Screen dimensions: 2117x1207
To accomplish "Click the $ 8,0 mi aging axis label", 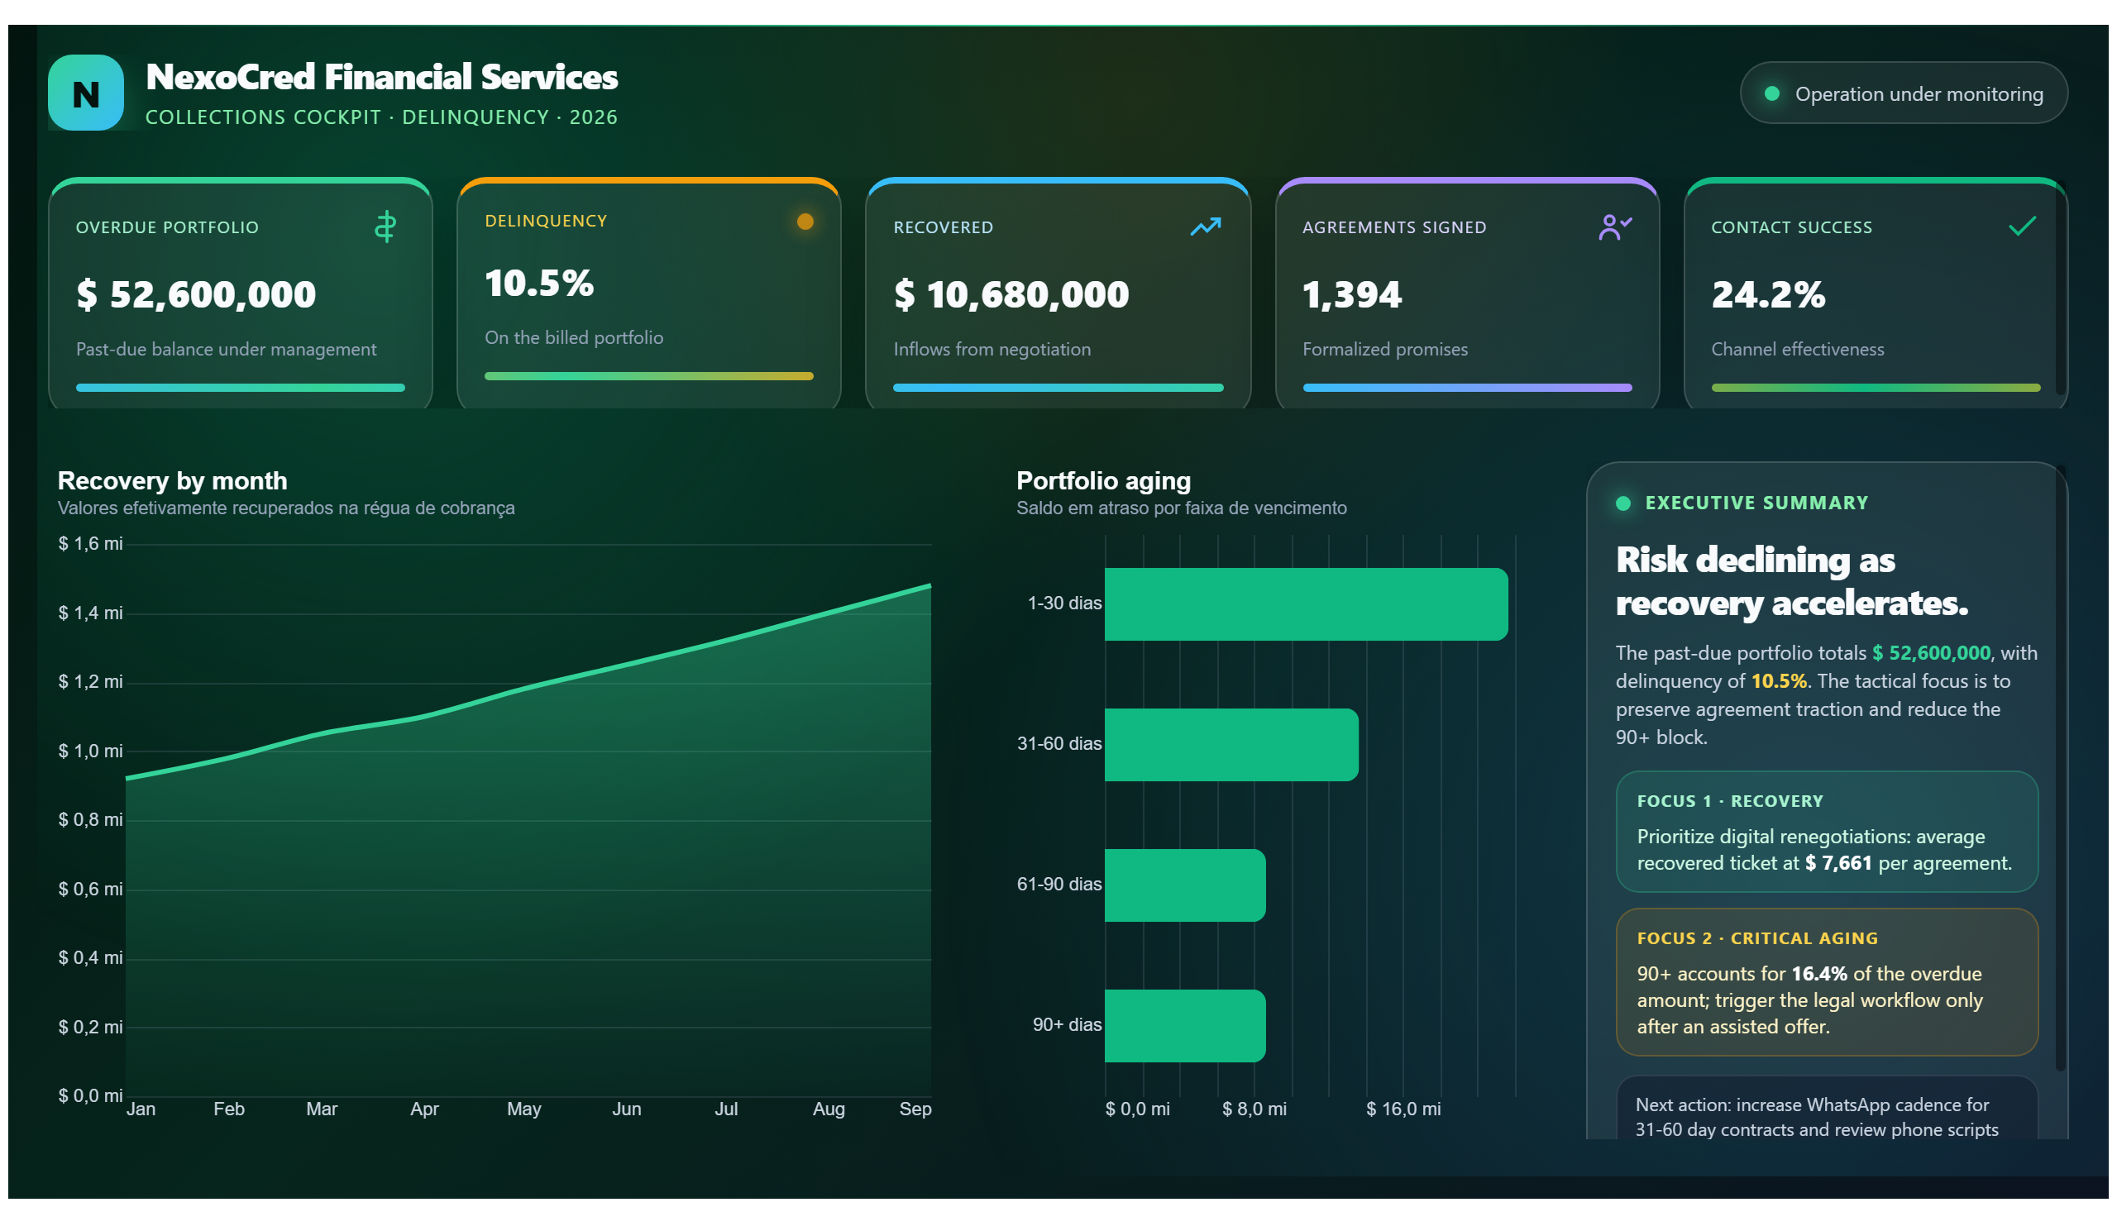I will point(1254,1109).
